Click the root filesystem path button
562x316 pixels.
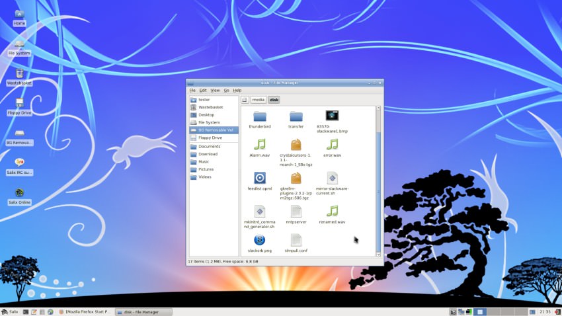pyautogui.click(x=244, y=100)
